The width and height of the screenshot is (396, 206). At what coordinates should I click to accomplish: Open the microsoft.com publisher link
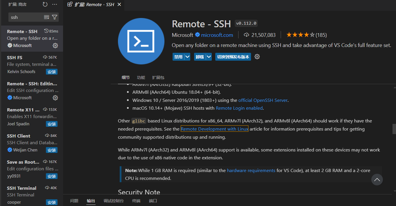[x=217, y=35]
